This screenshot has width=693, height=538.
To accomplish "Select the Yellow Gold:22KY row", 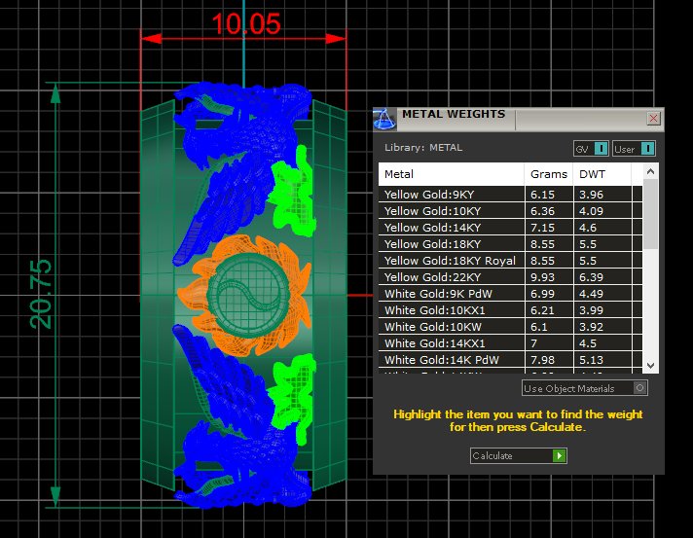I will (x=510, y=277).
